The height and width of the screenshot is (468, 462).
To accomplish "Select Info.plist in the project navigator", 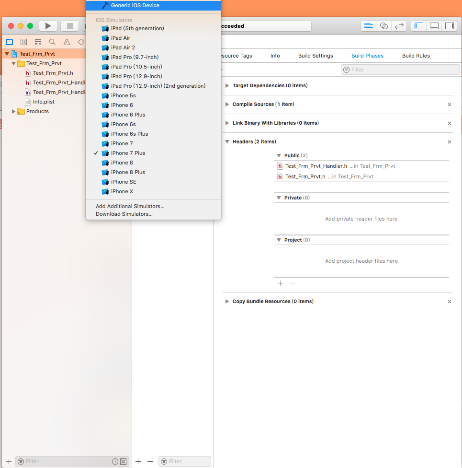I will click(44, 102).
